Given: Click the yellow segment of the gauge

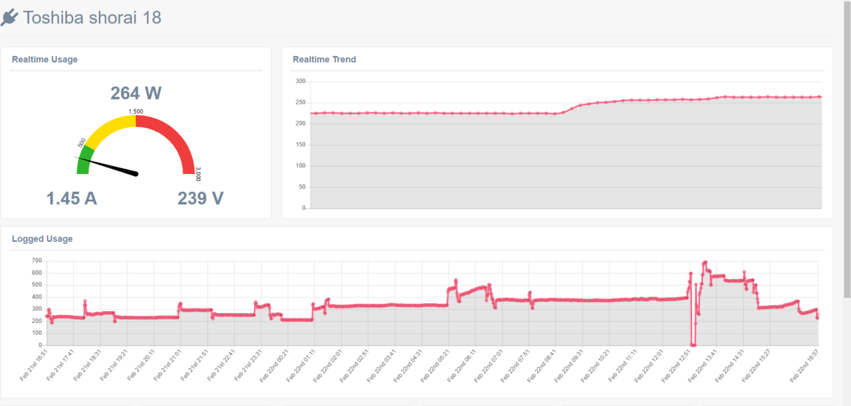Looking at the screenshot, I should click(110, 128).
